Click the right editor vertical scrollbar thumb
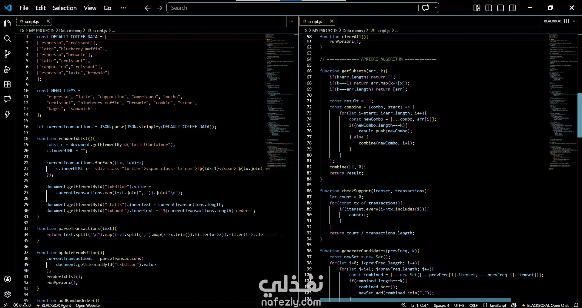This screenshot has width=582, height=308. coord(580,115)
